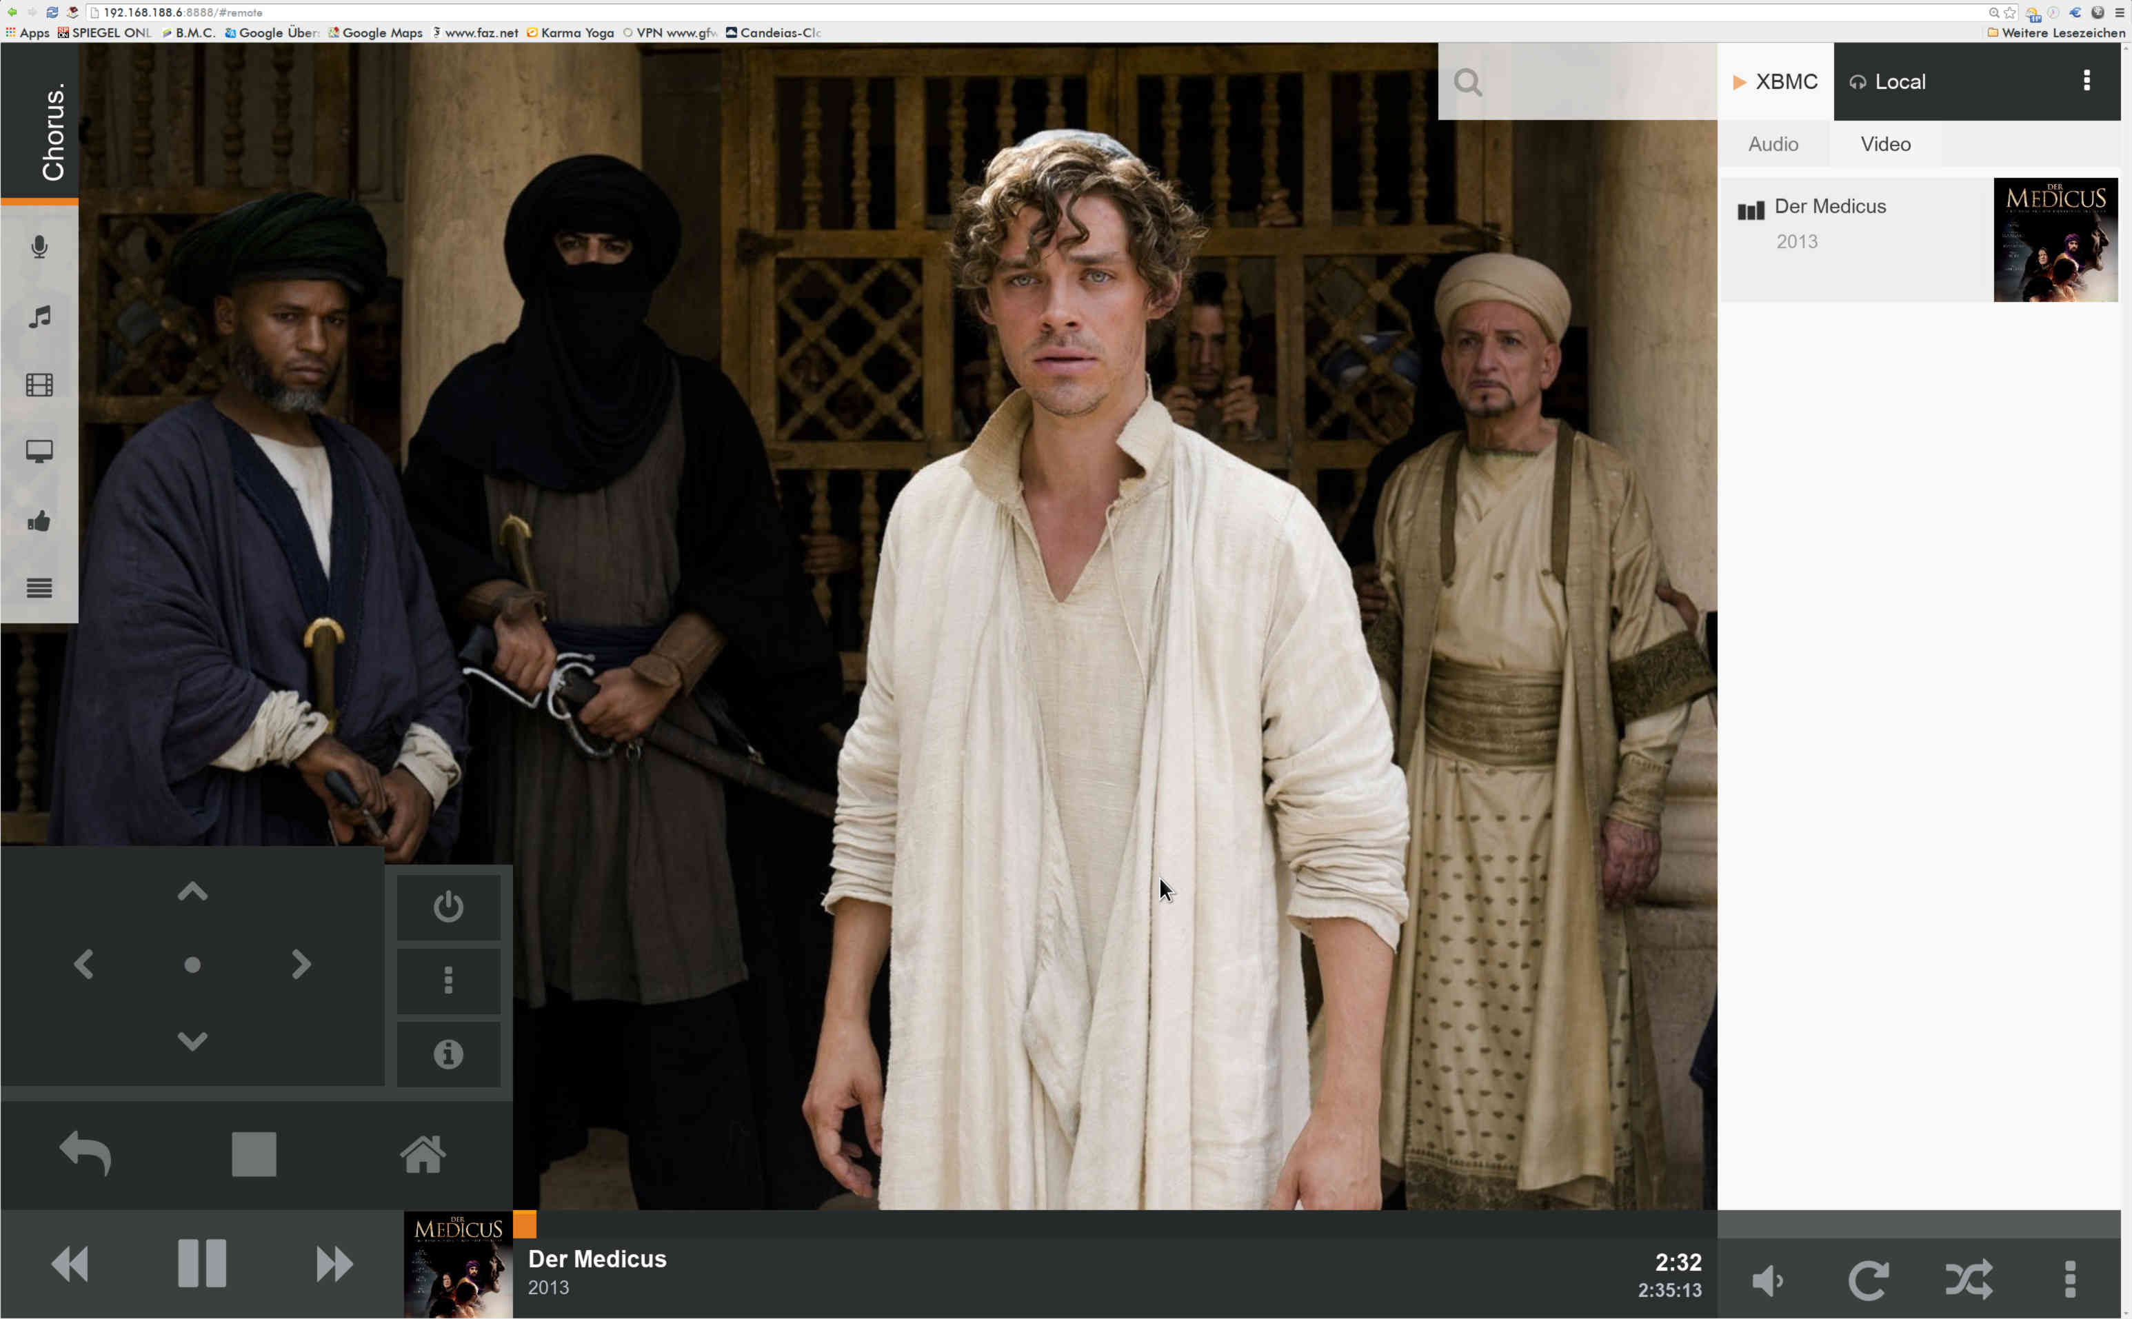Click the playing bars icon in playlist
The image size is (2132, 1319).
1751,211
